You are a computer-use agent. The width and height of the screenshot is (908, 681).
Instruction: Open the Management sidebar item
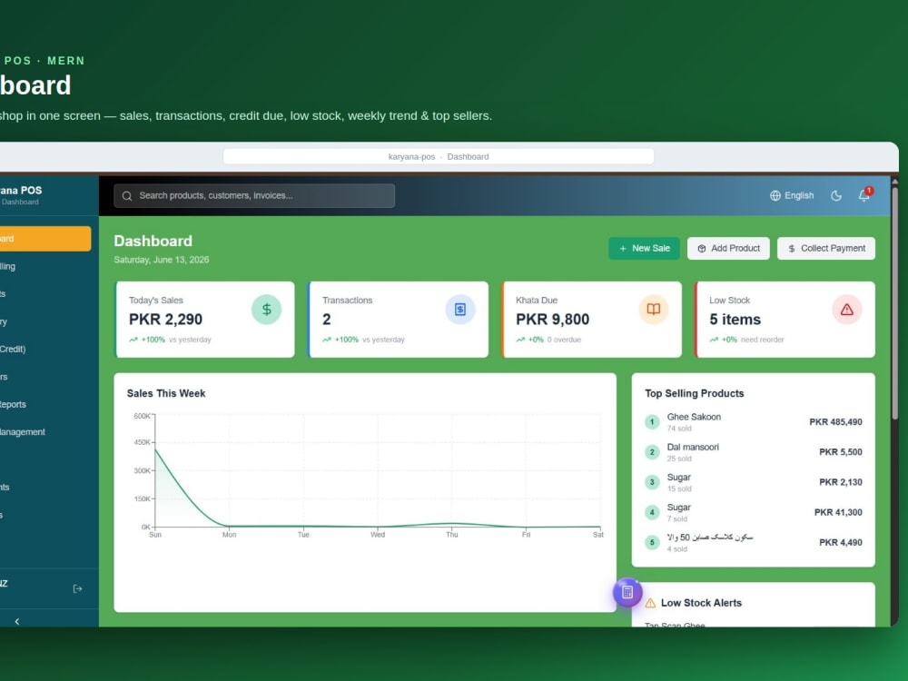[x=45, y=432]
